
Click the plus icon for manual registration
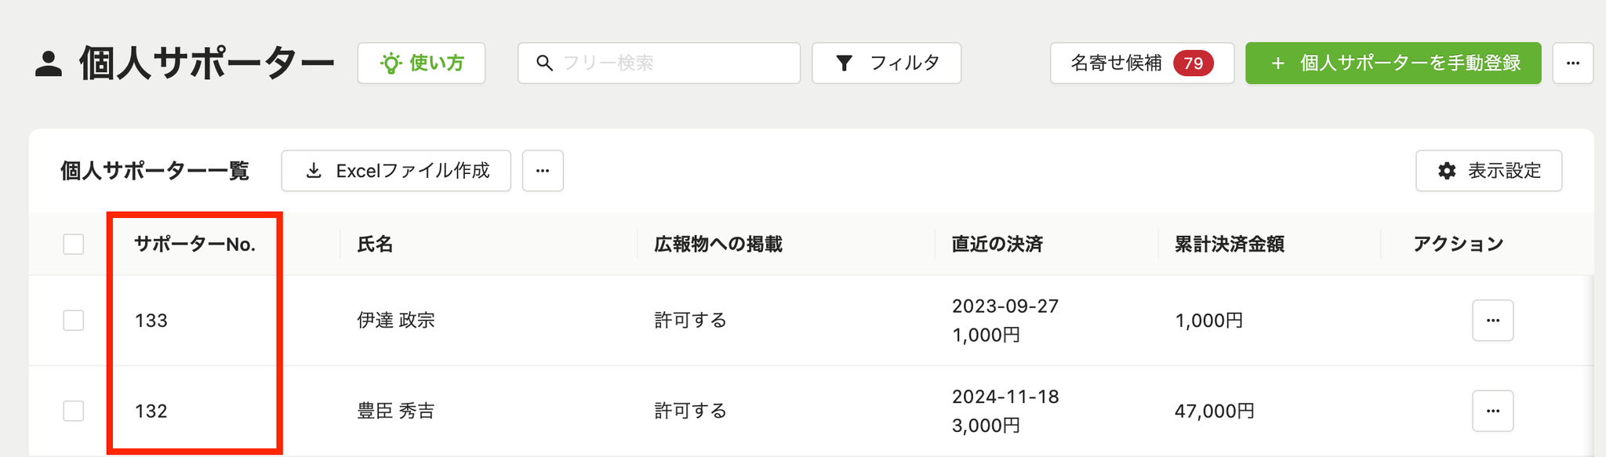1277,63
